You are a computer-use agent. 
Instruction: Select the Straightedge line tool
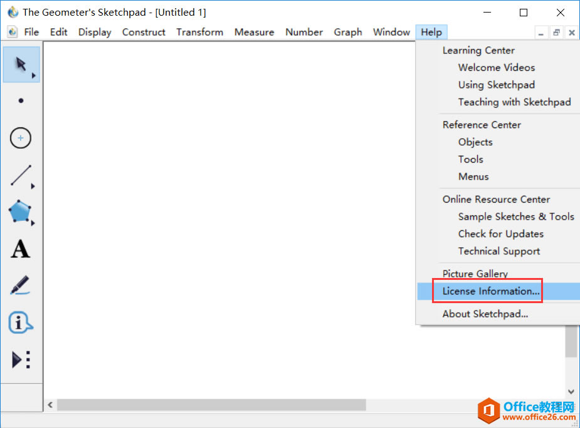(x=21, y=175)
